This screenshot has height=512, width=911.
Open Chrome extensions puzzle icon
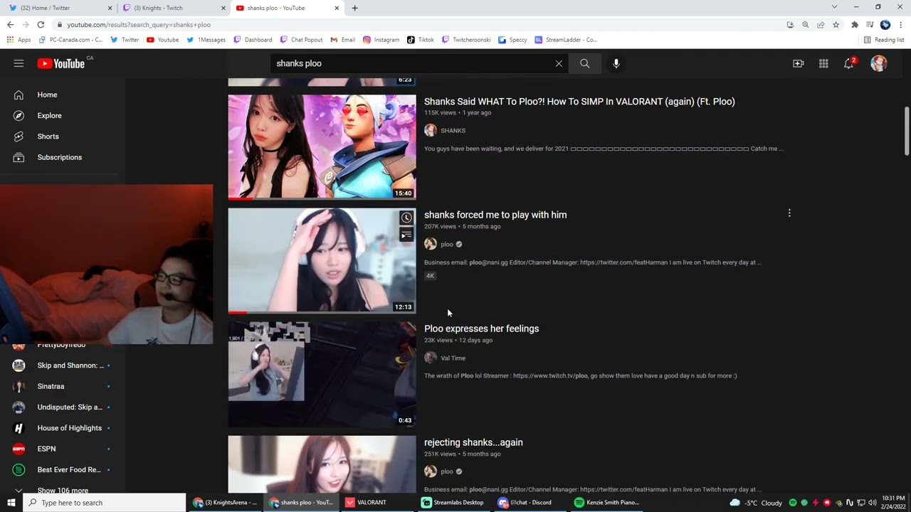click(x=855, y=24)
